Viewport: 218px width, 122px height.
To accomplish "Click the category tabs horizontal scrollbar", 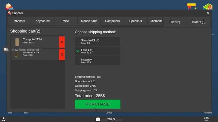I will click(55, 26).
